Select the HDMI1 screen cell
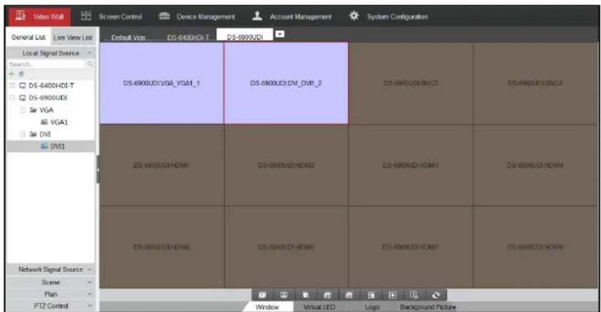This screenshot has width=601, height=312. pyautogui.click(x=162, y=165)
